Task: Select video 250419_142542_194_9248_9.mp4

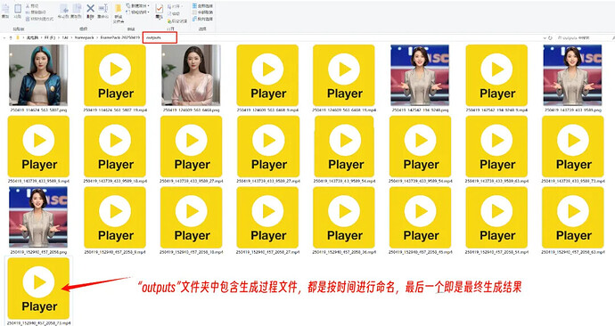Action: click(496, 78)
